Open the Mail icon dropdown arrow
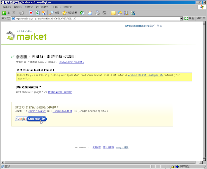Viewport: 207px width, 169px height. [93, 13]
